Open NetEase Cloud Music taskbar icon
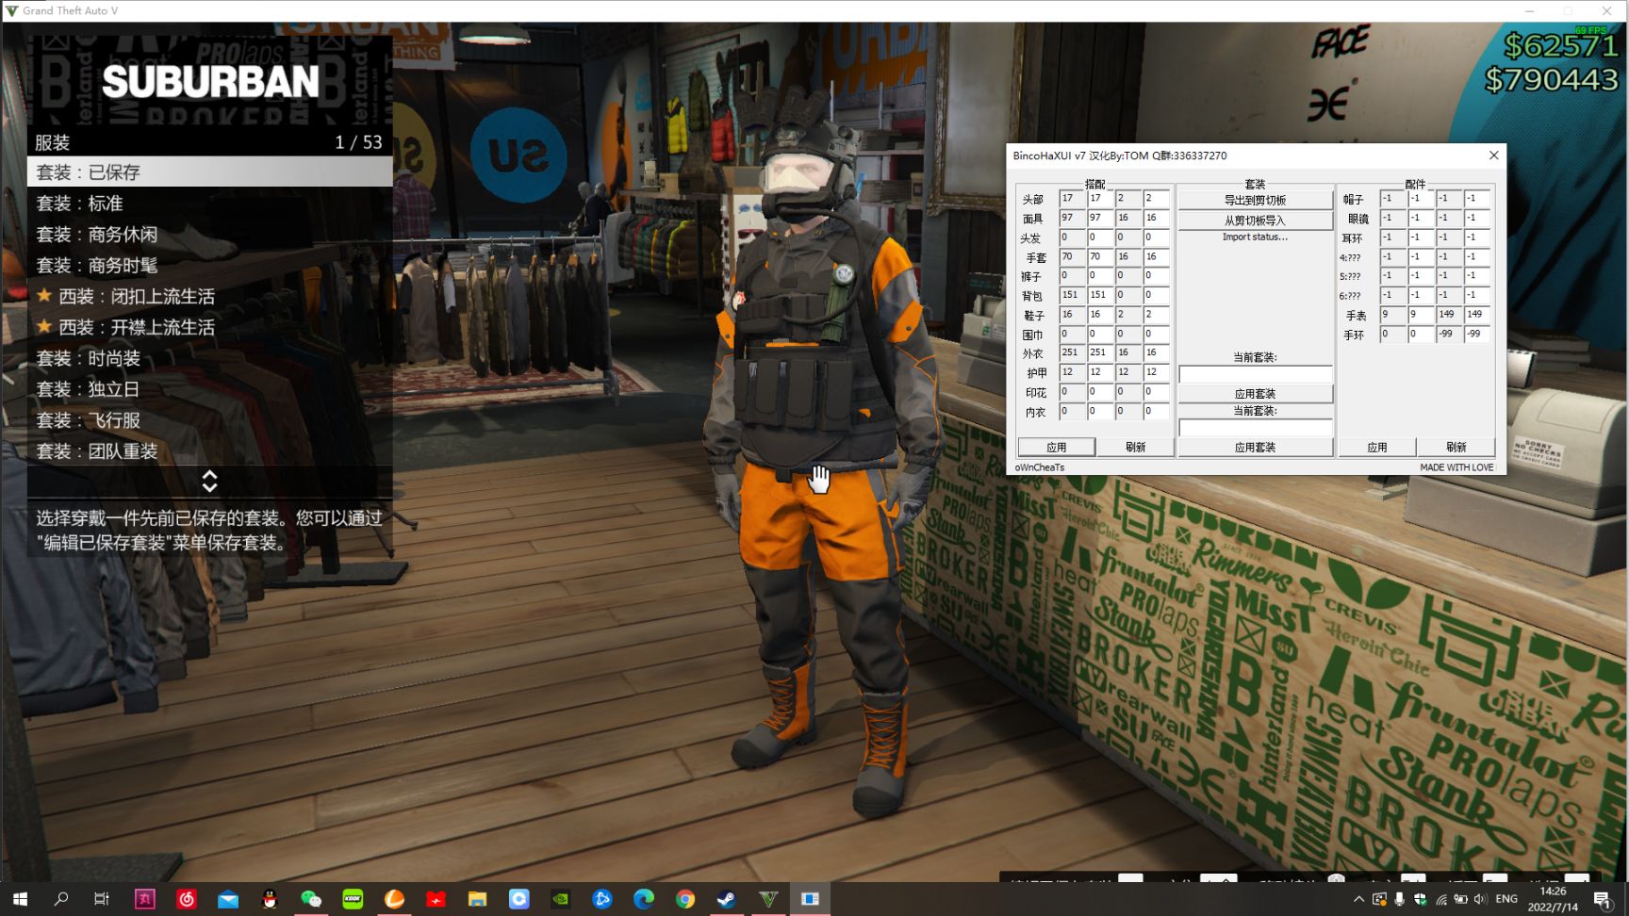Image resolution: width=1629 pixels, height=916 pixels. coord(187,899)
